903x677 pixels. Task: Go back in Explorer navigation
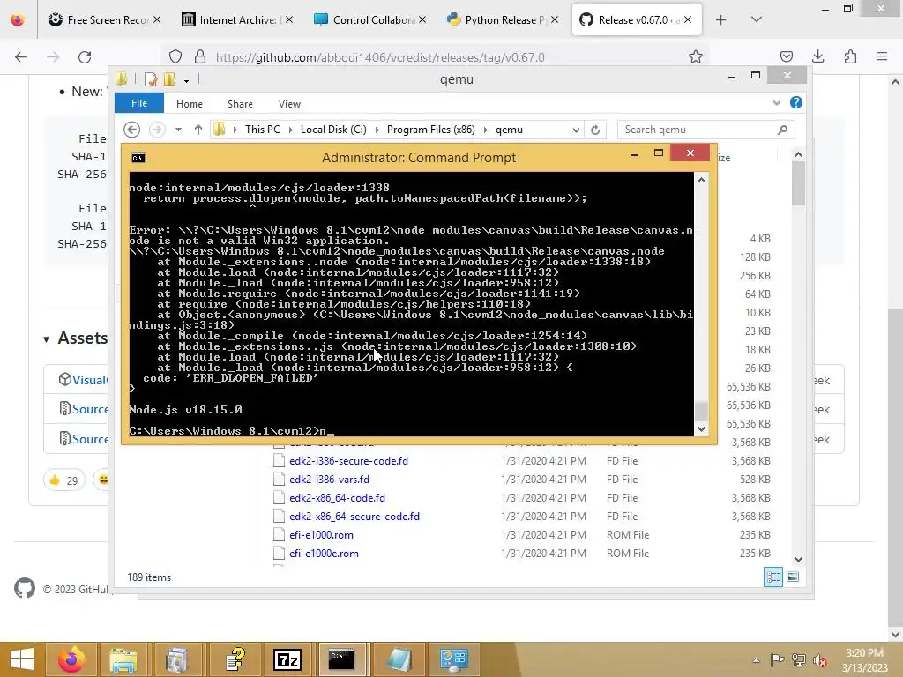pos(132,130)
